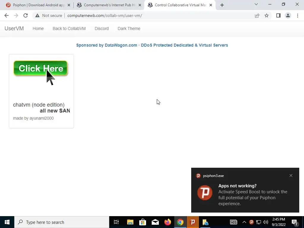Open Task View in taskbar
Viewport: 304px width, 228px height.
tap(116, 222)
